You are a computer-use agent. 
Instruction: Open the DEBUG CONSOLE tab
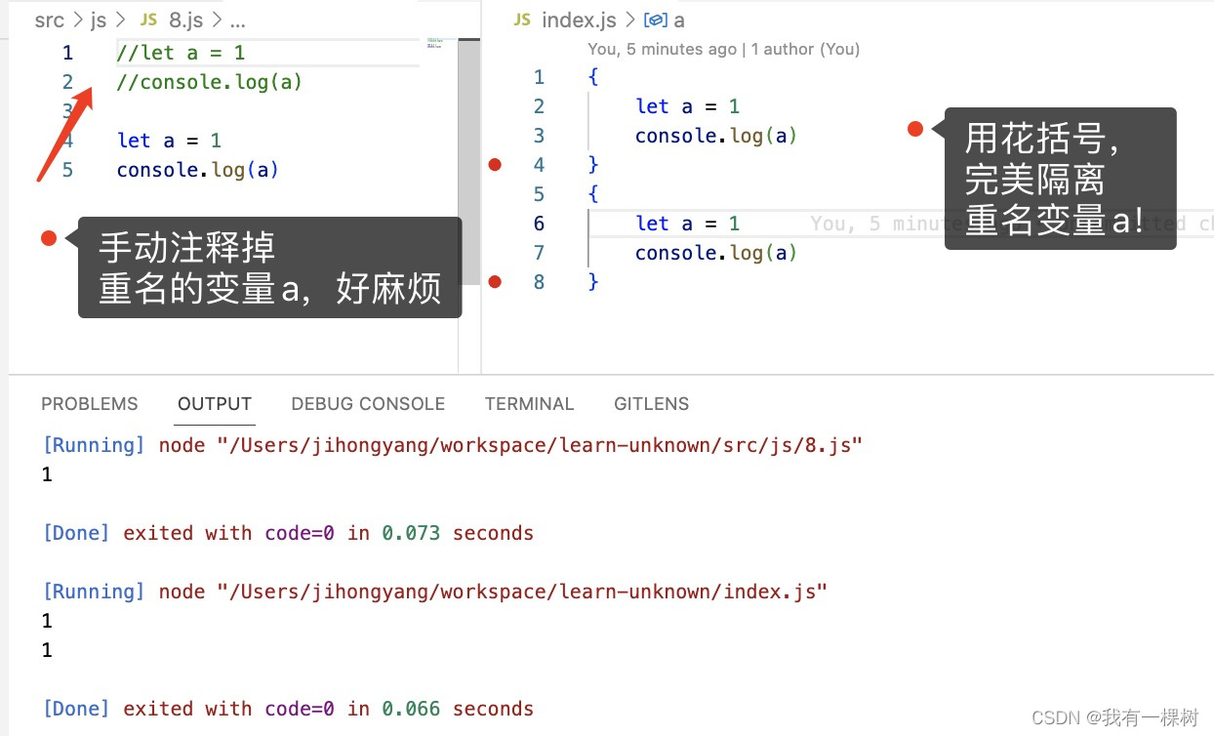368,404
